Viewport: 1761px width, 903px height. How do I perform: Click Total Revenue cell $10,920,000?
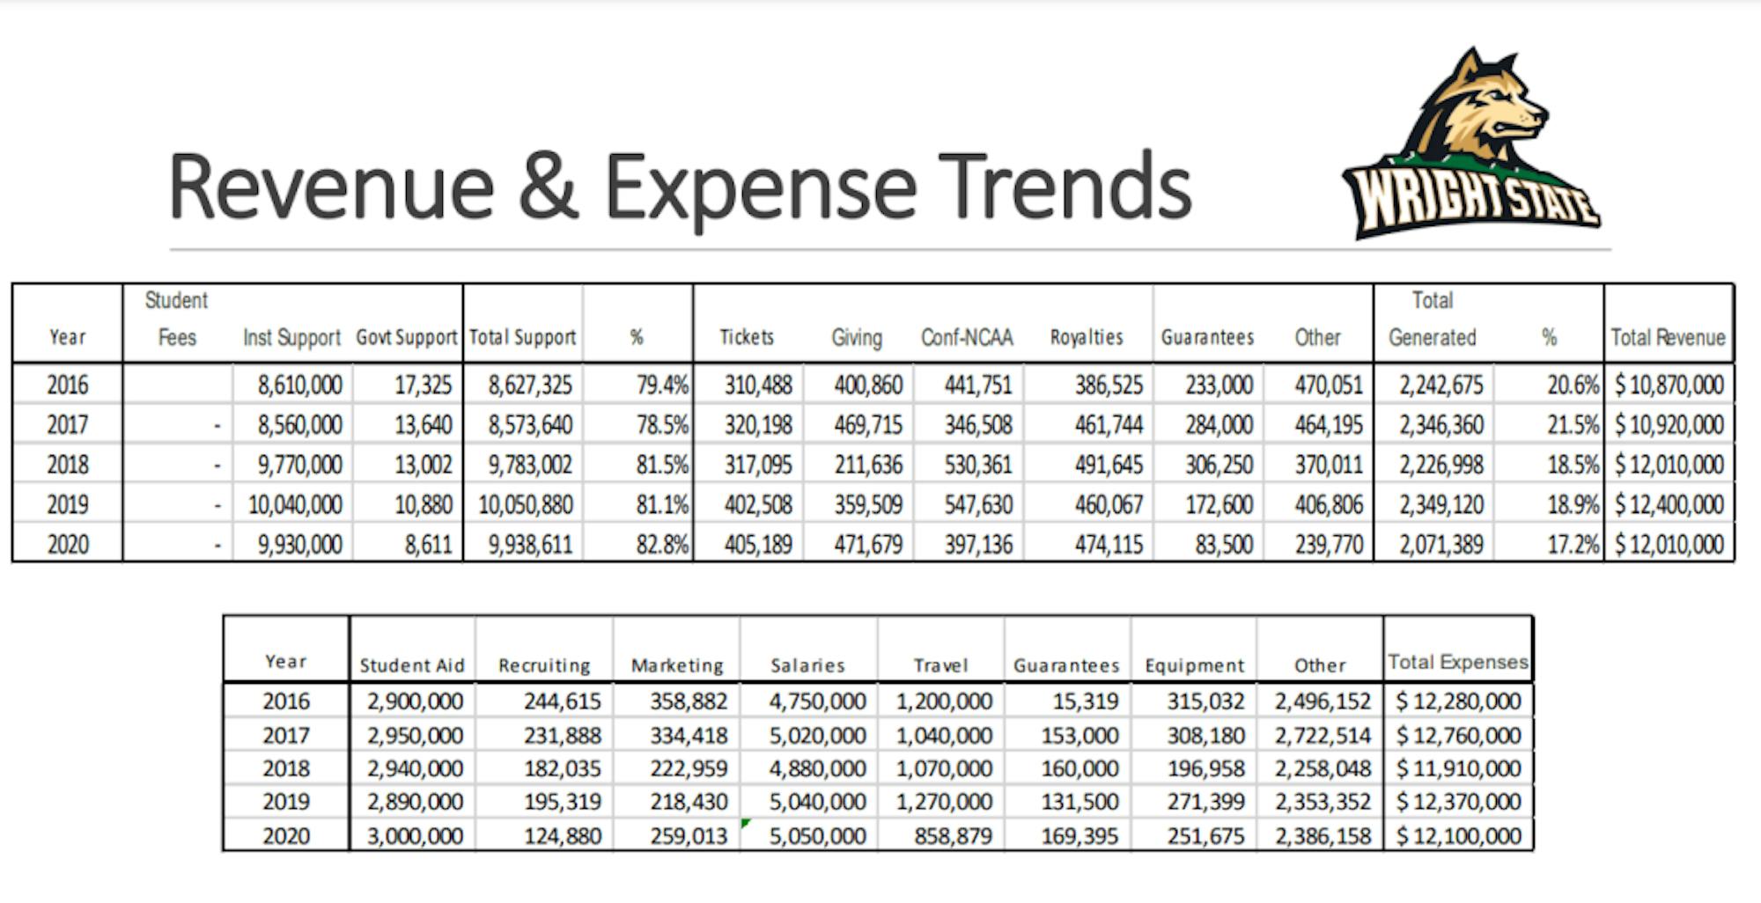tap(1669, 426)
